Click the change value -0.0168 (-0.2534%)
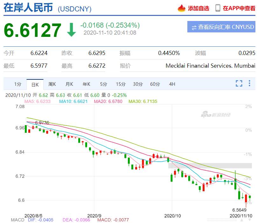 pyautogui.click(x=110, y=25)
